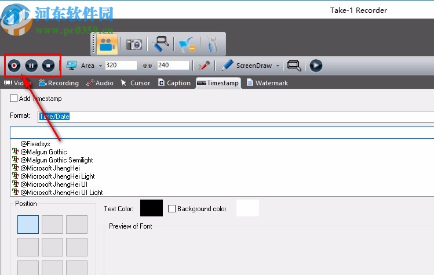Open the white Background color swatch
Screen dimensions: 434x275
pyautogui.click(x=248, y=208)
